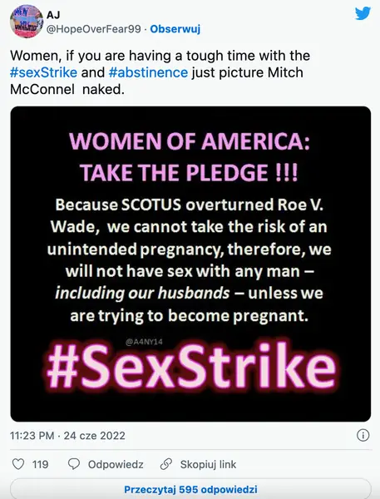Open the tweet info circle icon
The image size is (380, 499).
363,435
